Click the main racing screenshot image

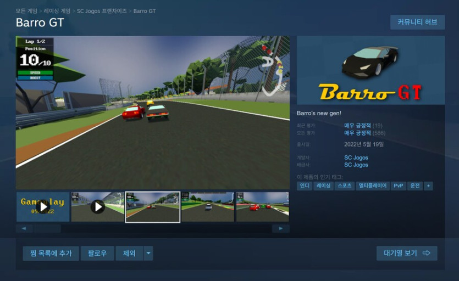[152, 113]
